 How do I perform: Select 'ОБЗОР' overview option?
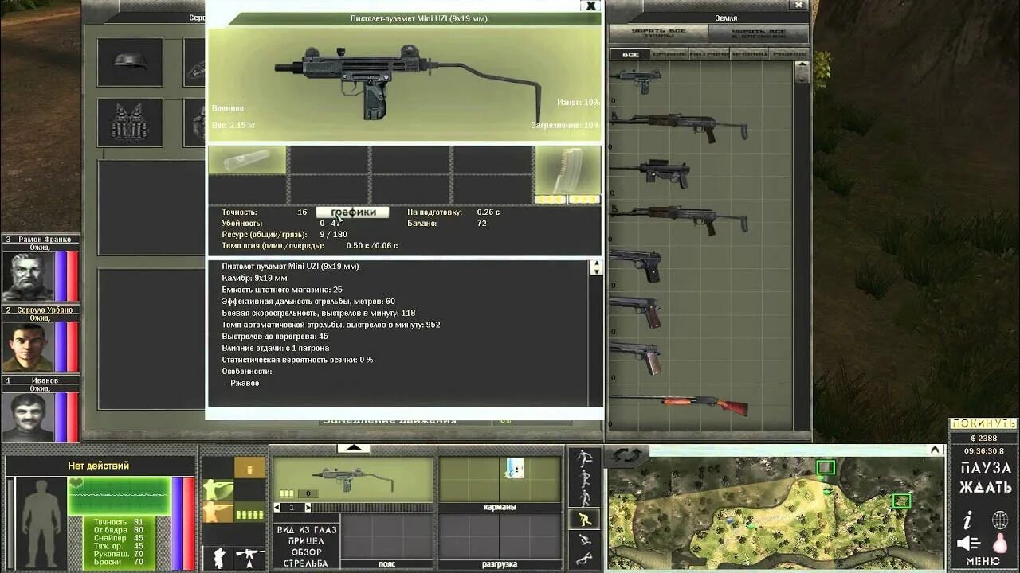click(307, 552)
